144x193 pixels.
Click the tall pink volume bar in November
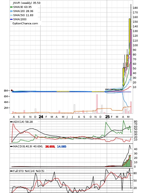[97, 104]
